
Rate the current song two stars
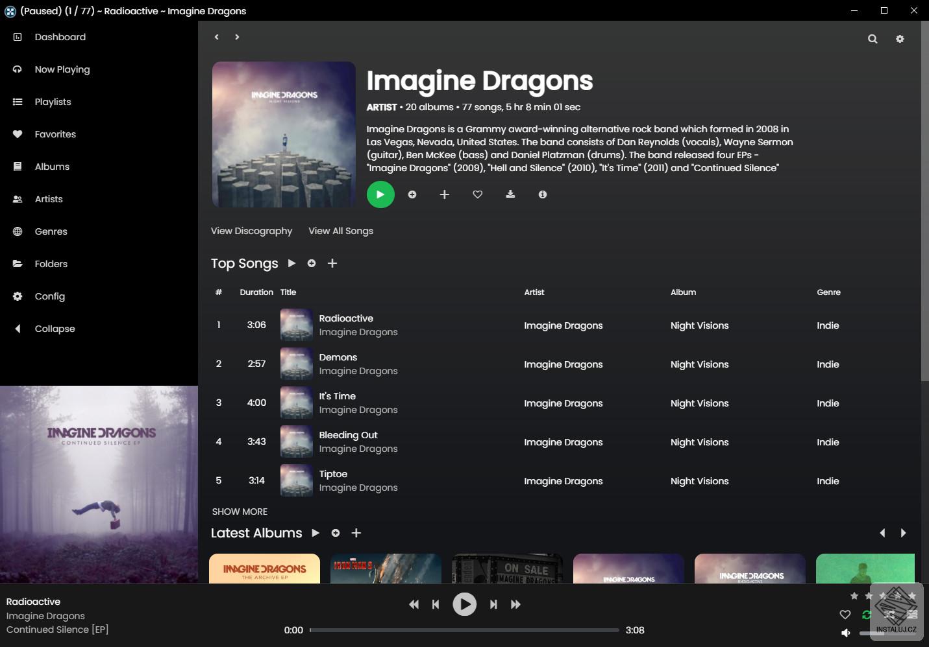(869, 596)
